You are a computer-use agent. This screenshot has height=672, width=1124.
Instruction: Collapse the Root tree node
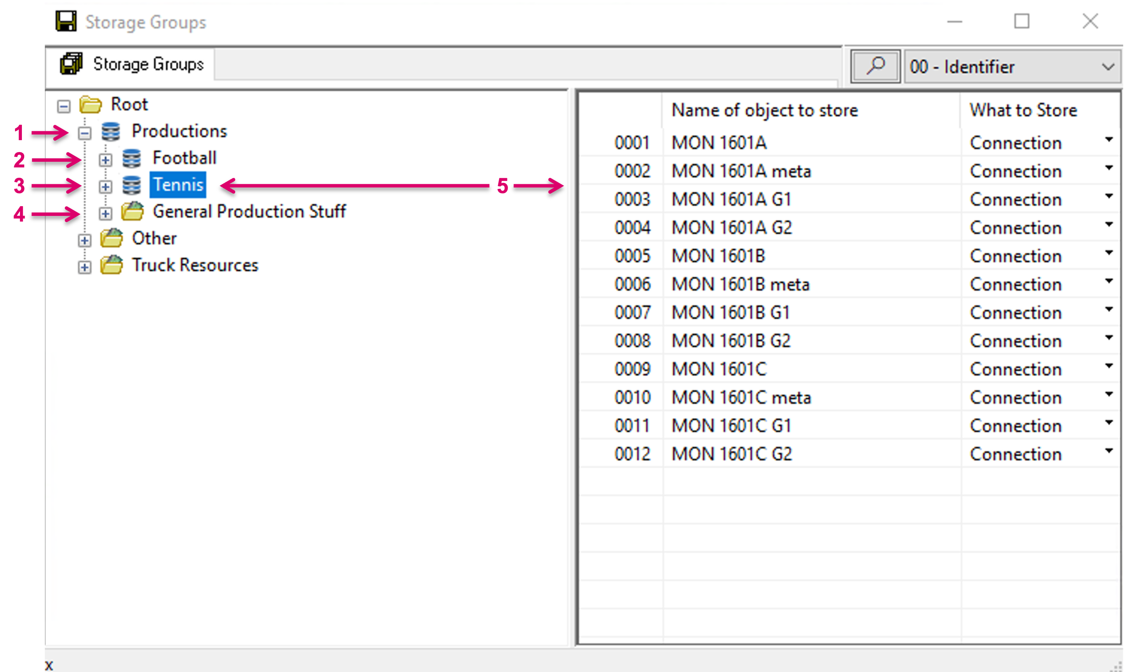click(x=64, y=106)
